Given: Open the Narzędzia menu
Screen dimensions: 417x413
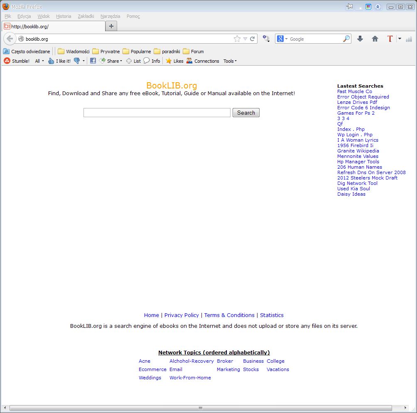Looking at the screenshot, I should point(110,16).
